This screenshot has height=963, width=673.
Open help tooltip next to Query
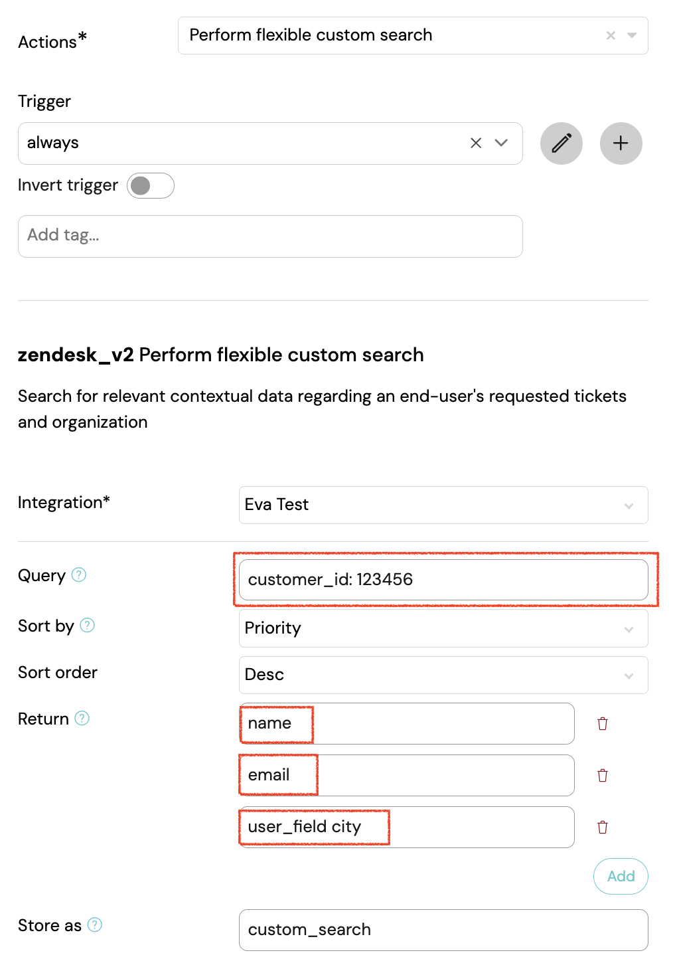[79, 574]
